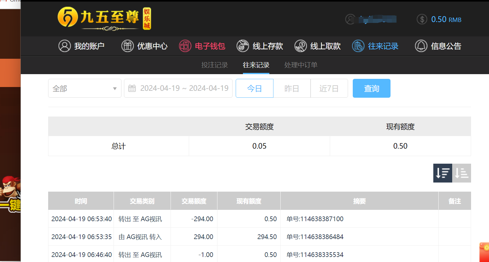Switch to 投注记录 tab

[215, 65]
